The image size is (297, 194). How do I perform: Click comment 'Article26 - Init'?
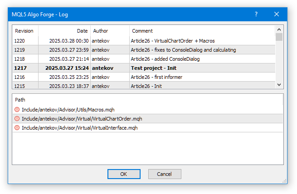[146, 86]
